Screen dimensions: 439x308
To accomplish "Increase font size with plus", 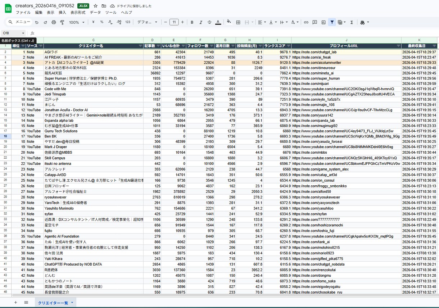I will coord(182,22).
